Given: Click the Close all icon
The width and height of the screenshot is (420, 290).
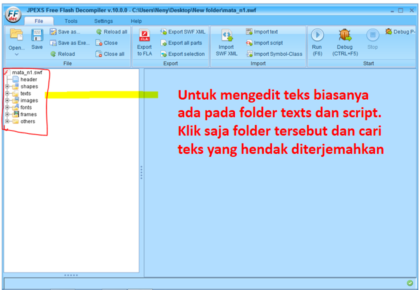Looking at the screenshot, I should (x=99, y=54).
